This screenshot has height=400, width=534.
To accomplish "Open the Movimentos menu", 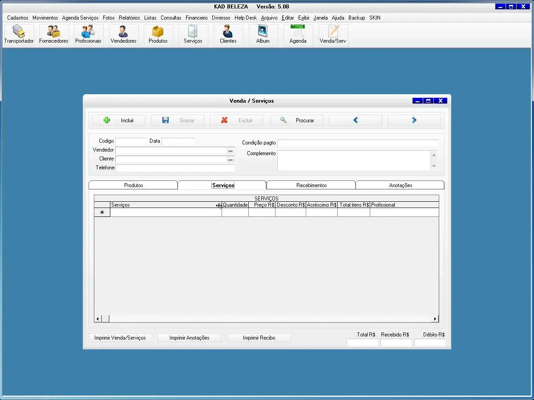I will point(45,18).
